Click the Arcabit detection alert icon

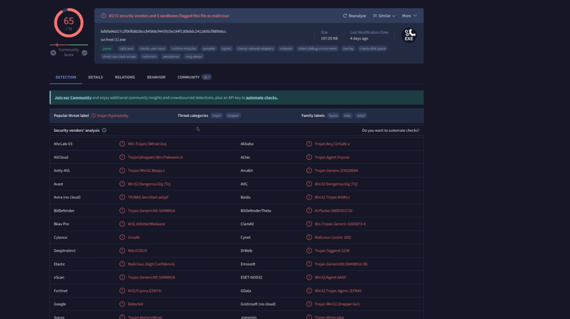click(x=309, y=170)
